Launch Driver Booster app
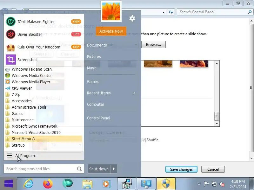The height and width of the screenshot is (190, 254). pos(44,34)
